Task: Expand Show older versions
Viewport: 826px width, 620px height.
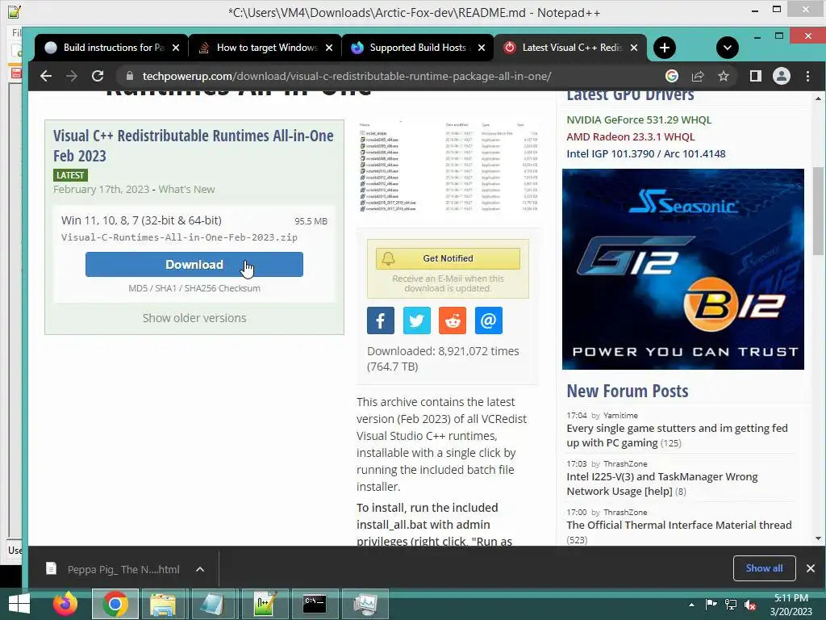Action: [194, 318]
